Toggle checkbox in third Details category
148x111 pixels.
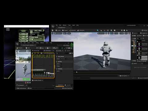tap(61, 71)
